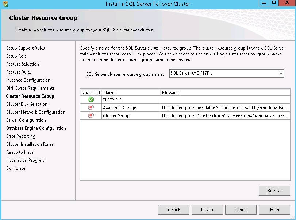
Task: Click the 'SQL Server cluster resource group name:' label
Action: pyautogui.click(x=125, y=74)
